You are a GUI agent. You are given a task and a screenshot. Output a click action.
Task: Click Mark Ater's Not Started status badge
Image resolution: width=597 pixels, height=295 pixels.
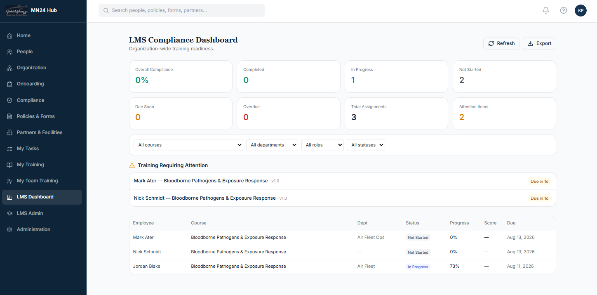418,238
